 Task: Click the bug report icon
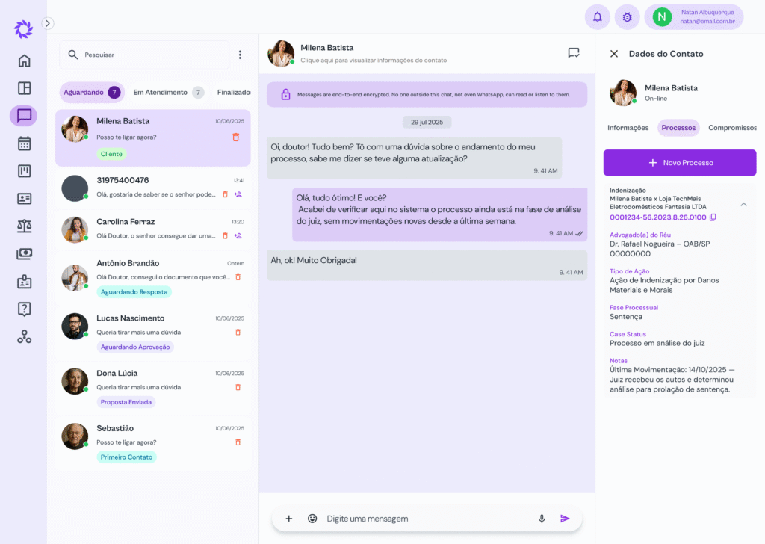[x=627, y=16]
